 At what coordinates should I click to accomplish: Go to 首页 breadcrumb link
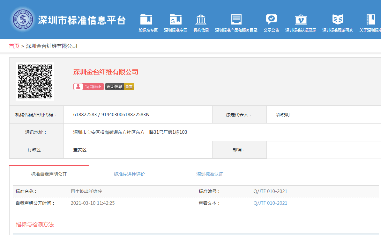tap(14, 46)
